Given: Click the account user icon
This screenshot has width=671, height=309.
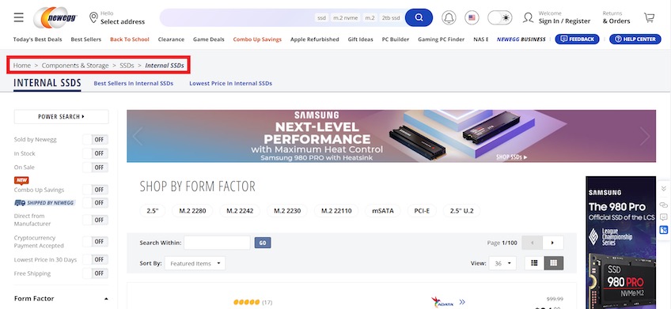Looking at the screenshot, I should [x=529, y=17].
